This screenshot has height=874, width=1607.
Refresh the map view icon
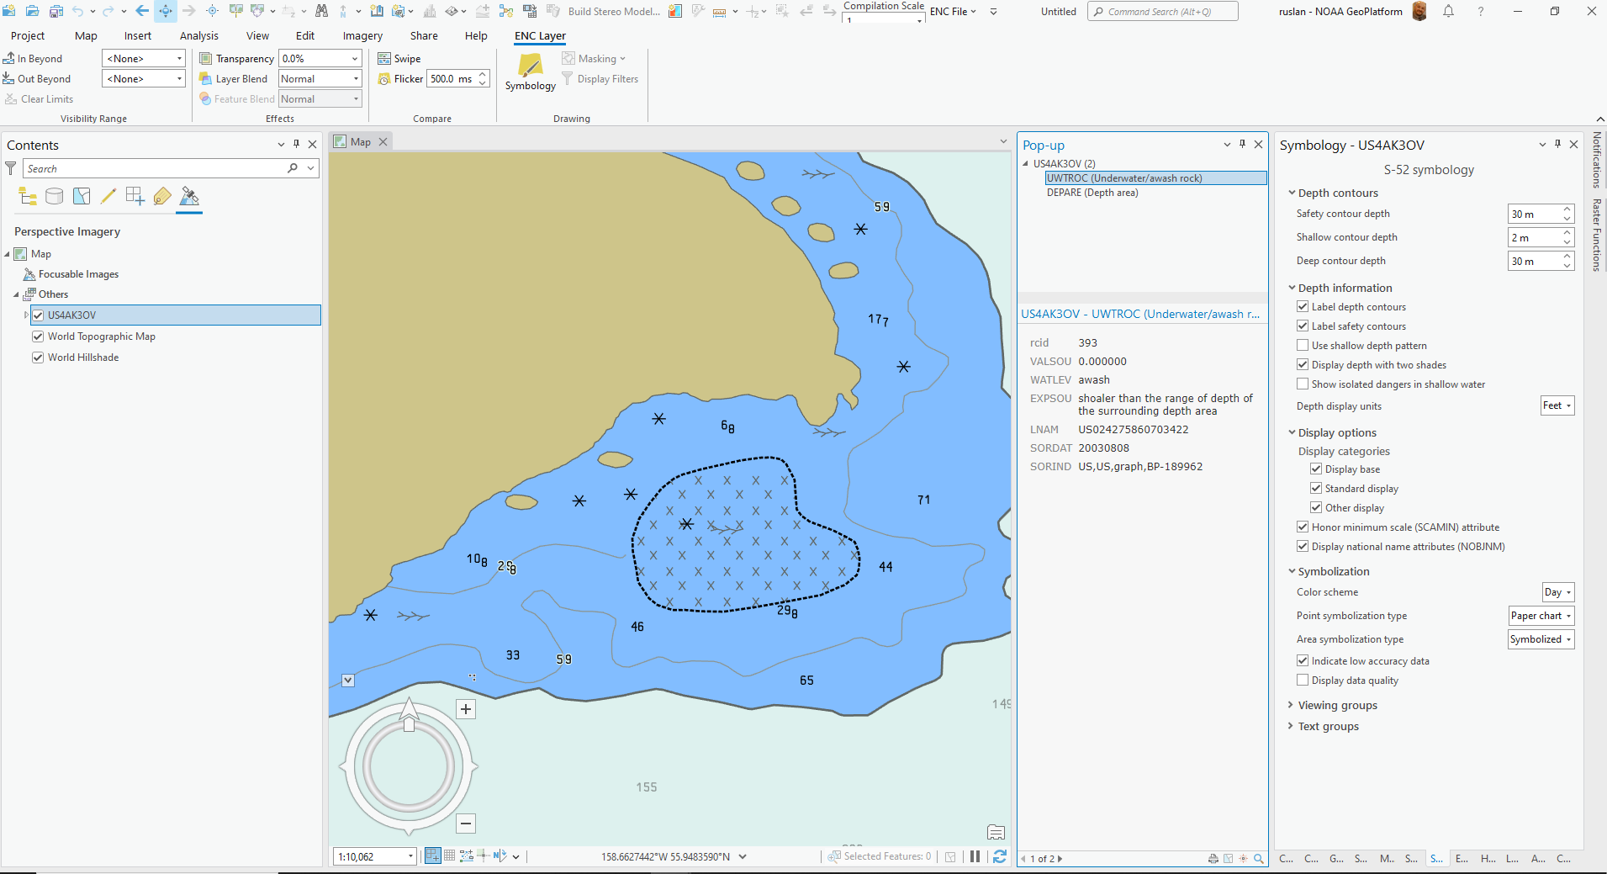point(1000,856)
